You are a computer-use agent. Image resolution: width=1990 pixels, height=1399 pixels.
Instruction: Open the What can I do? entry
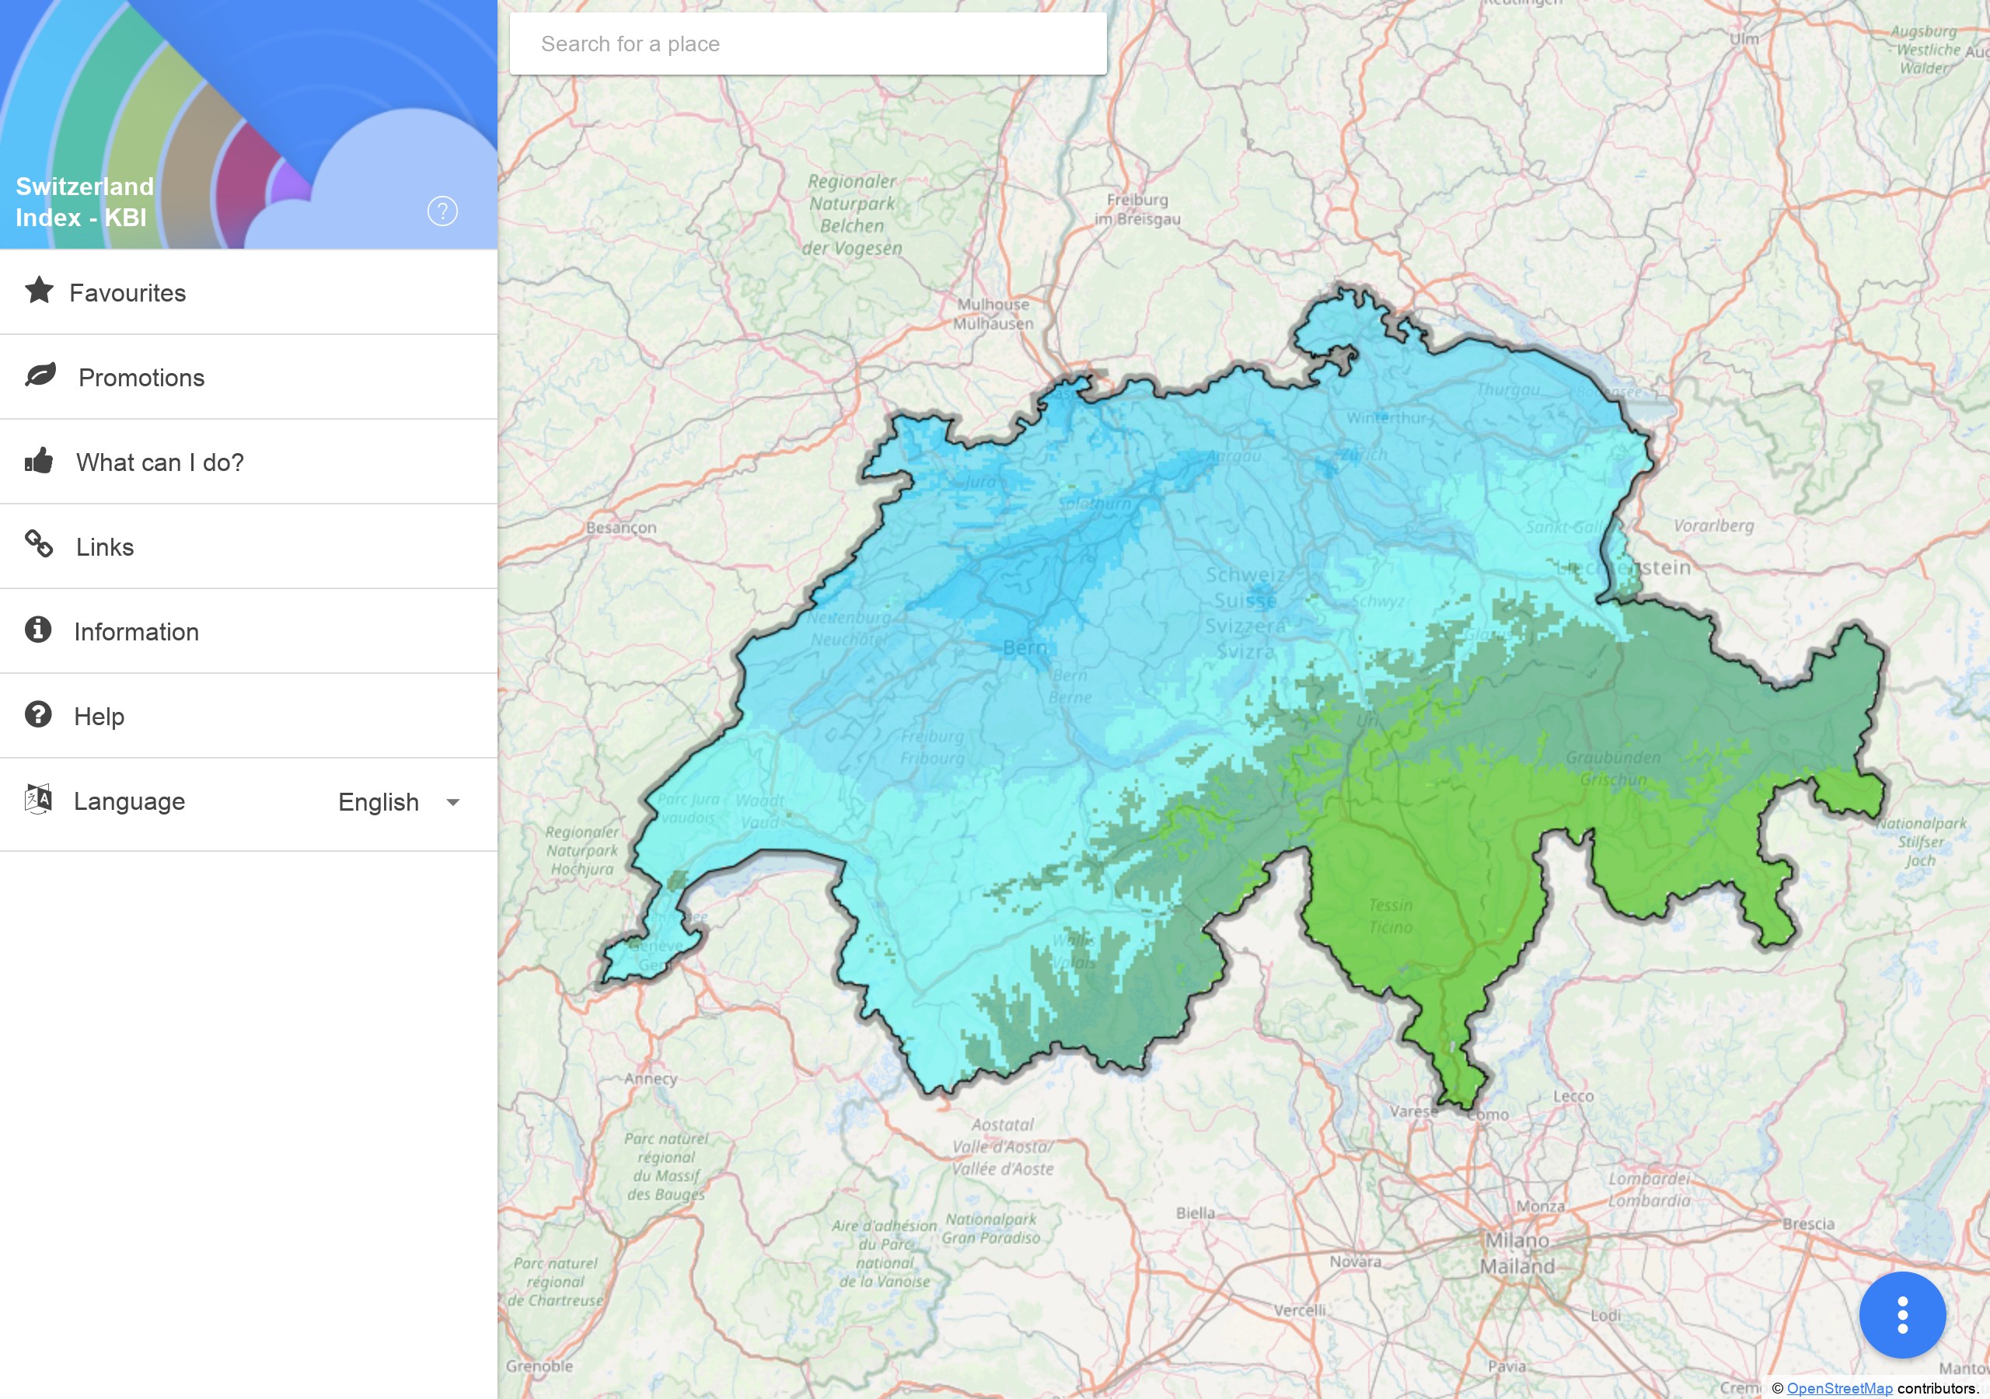(x=160, y=463)
